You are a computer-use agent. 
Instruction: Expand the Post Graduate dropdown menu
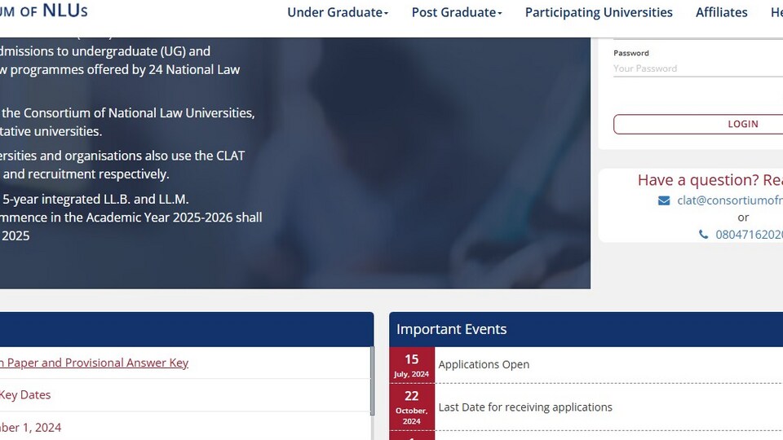(457, 12)
